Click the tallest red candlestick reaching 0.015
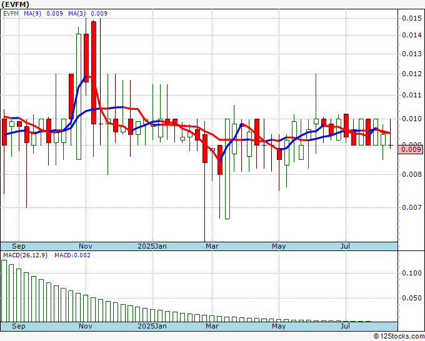 tap(94, 72)
